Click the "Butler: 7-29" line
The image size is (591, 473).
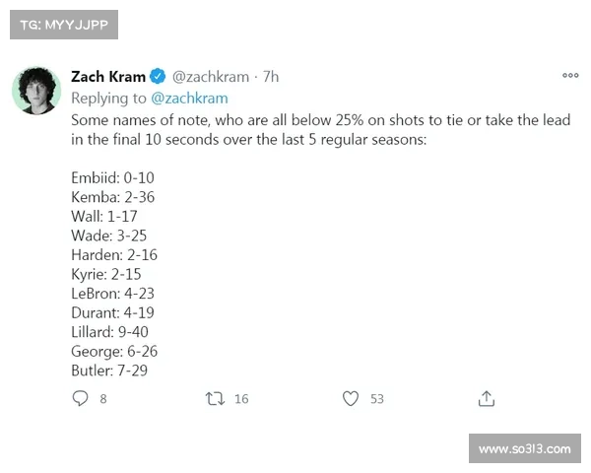pyautogui.click(x=110, y=371)
